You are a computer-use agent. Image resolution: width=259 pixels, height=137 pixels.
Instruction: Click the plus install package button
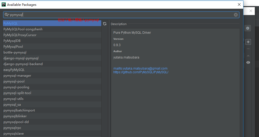pyautogui.click(x=248, y=42)
